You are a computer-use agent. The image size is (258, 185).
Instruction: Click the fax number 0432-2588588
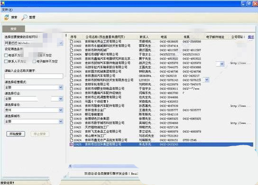coord(192,41)
